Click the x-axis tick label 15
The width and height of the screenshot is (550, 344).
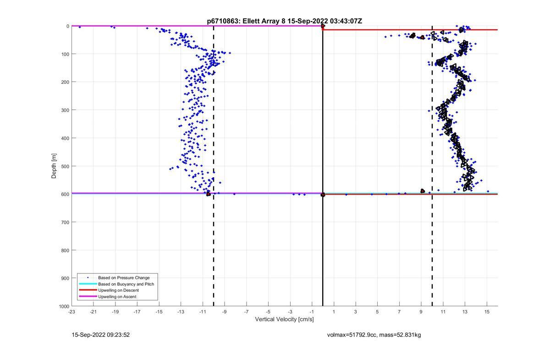point(487,312)
